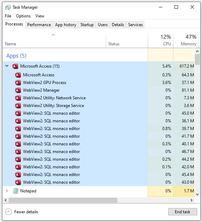
Task: Click the horizontal scrollbar left arrow
Action: [6, 200]
